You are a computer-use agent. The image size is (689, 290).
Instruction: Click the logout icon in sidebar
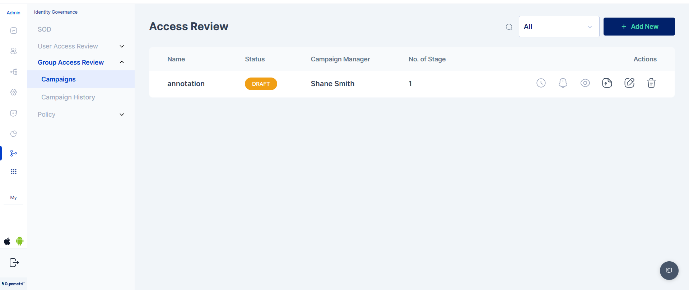coord(14,263)
